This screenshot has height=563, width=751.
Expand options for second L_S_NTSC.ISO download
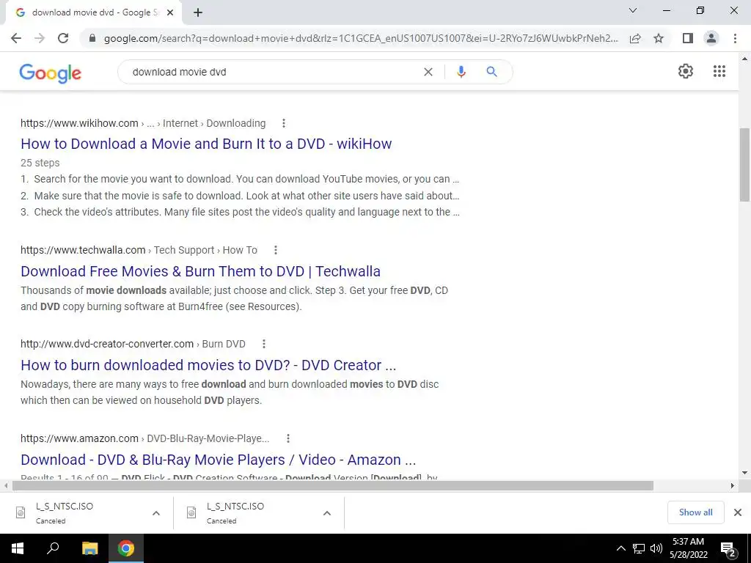327,512
